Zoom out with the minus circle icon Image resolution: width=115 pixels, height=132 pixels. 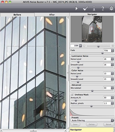coord(84,46)
